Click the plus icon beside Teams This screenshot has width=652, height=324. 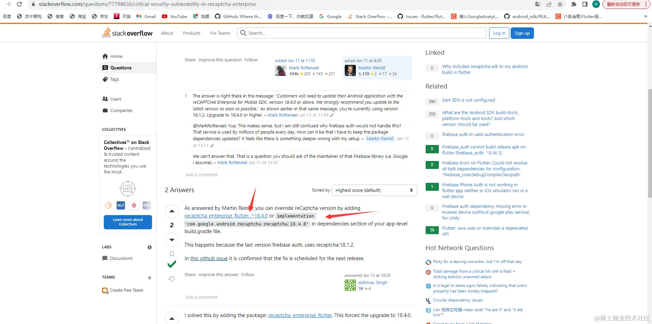(x=150, y=278)
